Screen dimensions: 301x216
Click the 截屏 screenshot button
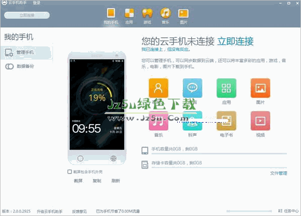(x=78, y=181)
